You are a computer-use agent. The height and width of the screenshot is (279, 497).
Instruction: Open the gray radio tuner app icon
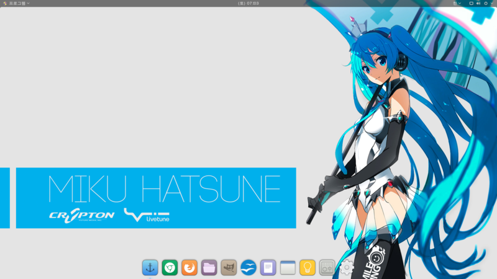(327, 268)
